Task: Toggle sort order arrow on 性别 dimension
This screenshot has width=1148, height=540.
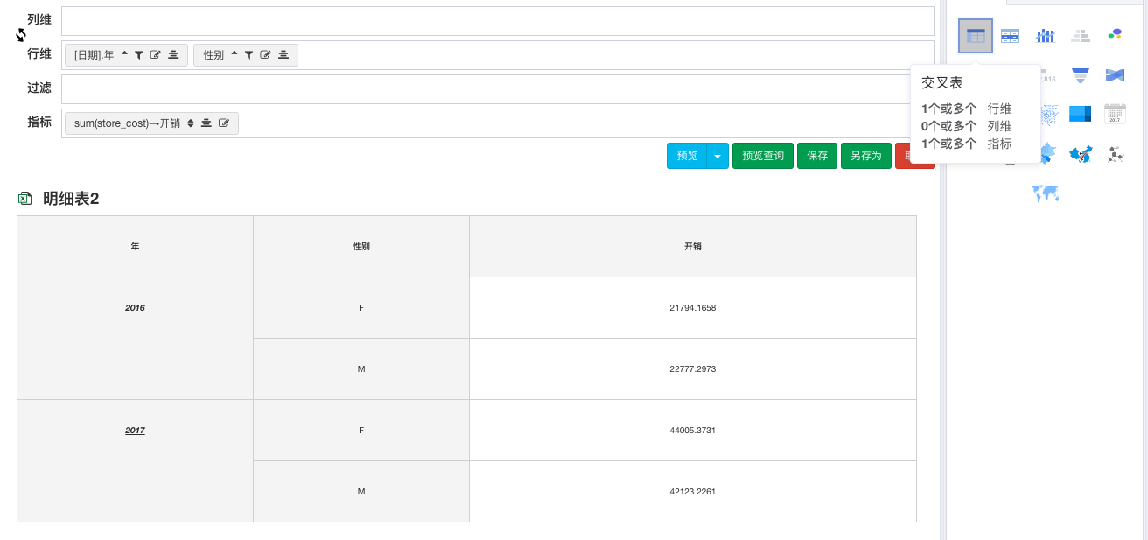Action: pos(234,55)
